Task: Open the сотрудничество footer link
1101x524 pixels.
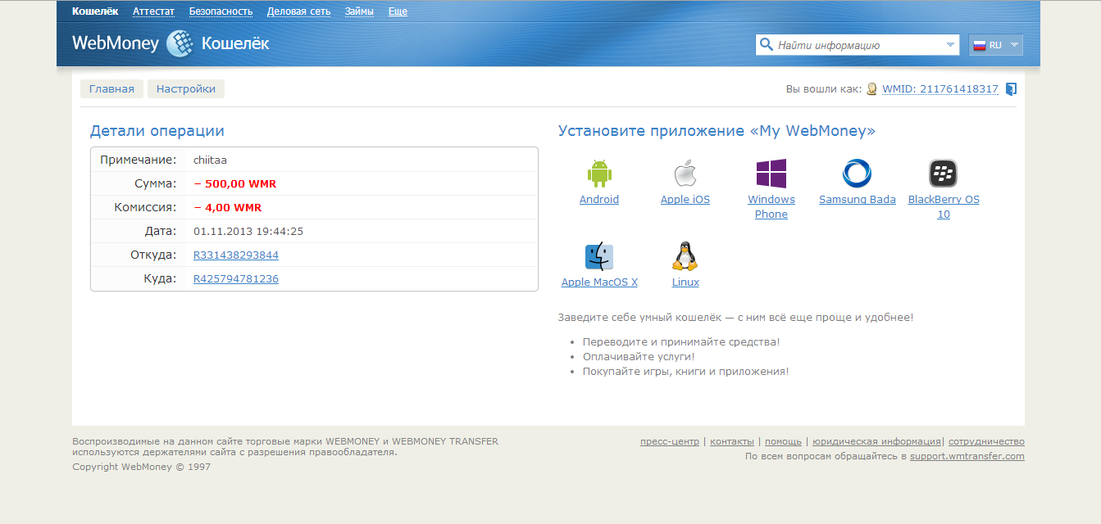Action: click(986, 441)
